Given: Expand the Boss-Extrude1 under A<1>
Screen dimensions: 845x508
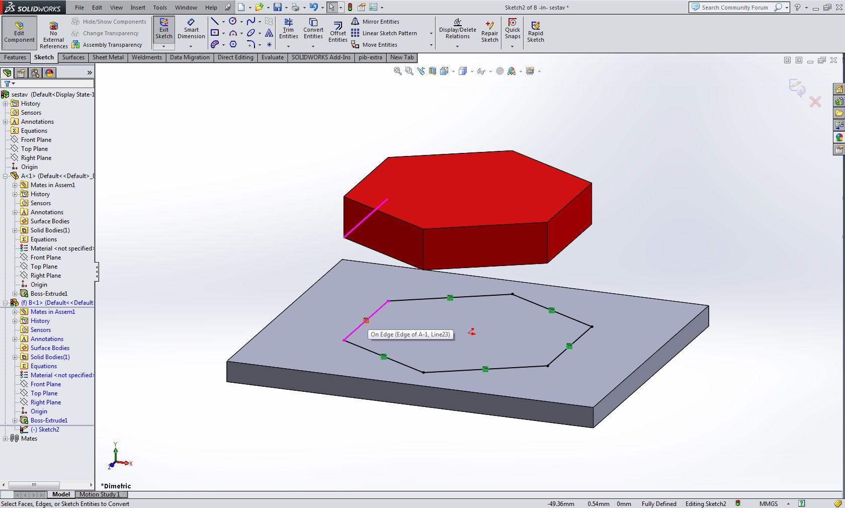Looking at the screenshot, I should (x=15, y=294).
